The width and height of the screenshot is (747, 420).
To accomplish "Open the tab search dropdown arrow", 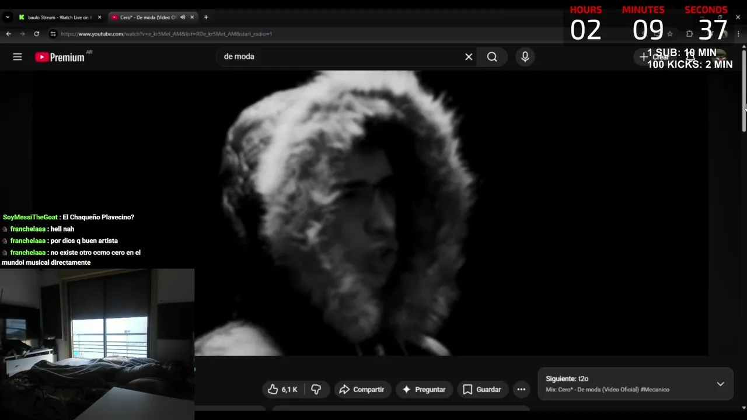I will coord(8,17).
